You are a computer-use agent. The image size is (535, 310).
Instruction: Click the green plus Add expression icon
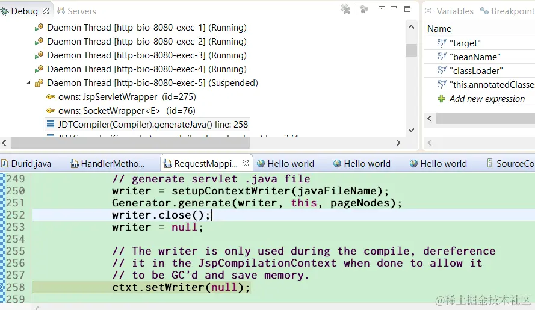coord(442,99)
